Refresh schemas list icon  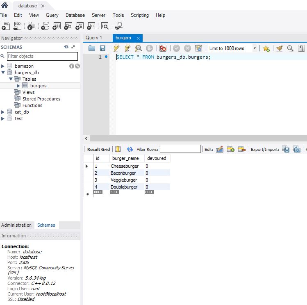66,47
